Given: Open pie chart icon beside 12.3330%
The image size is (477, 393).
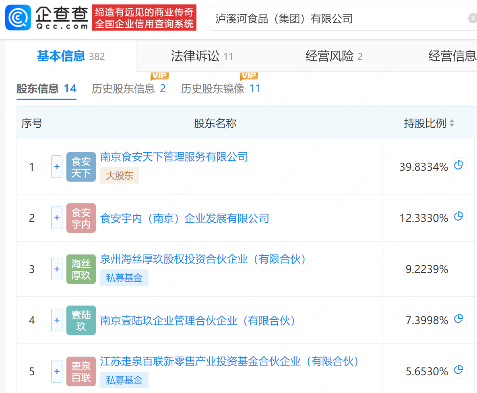Looking at the screenshot, I should (x=459, y=217).
